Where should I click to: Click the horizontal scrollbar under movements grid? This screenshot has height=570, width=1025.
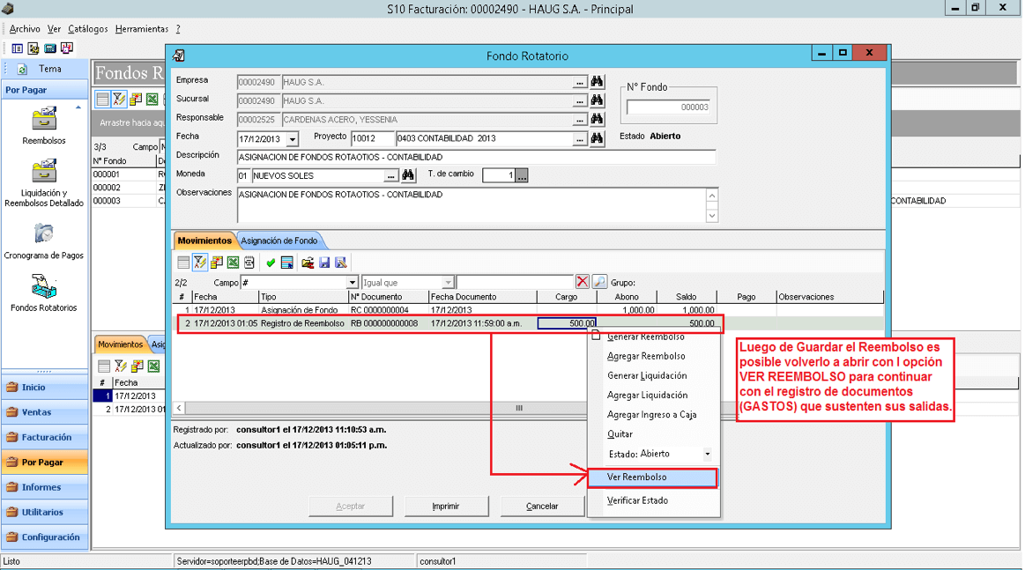[x=381, y=408]
